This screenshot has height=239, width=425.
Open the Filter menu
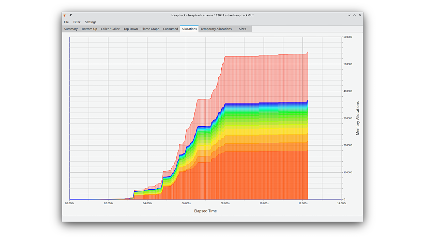point(77,22)
